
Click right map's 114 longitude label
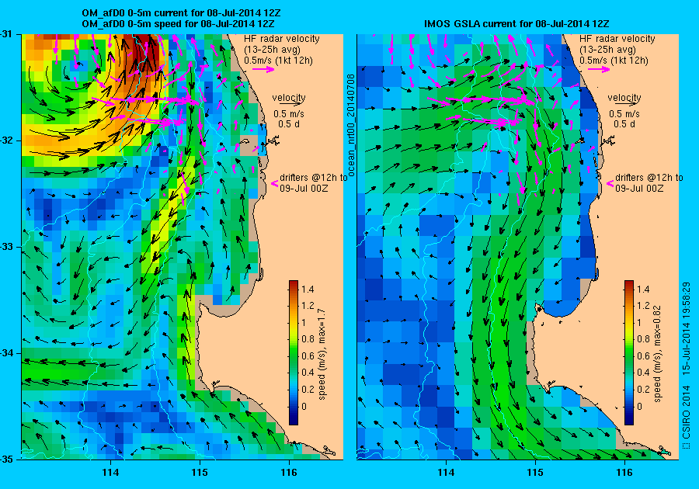pyautogui.click(x=446, y=473)
